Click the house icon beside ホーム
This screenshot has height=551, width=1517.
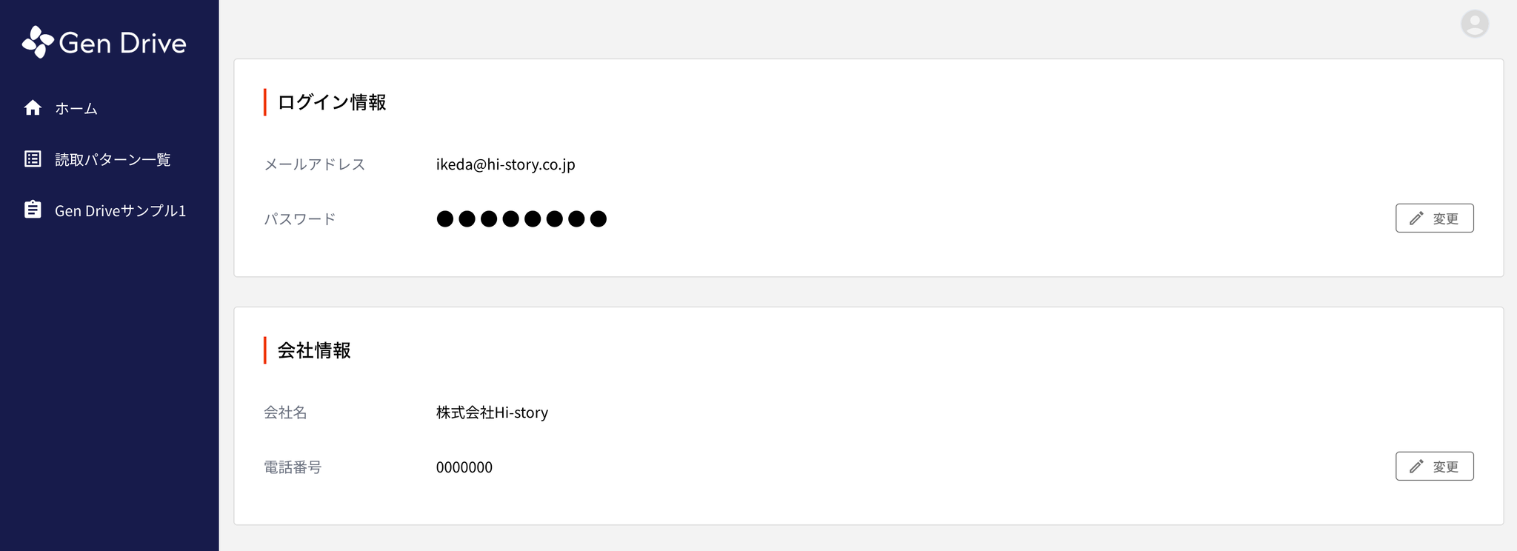coord(33,108)
